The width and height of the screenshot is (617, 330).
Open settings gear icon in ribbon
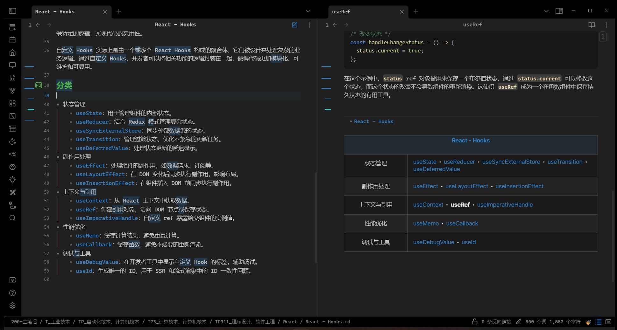click(x=12, y=306)
